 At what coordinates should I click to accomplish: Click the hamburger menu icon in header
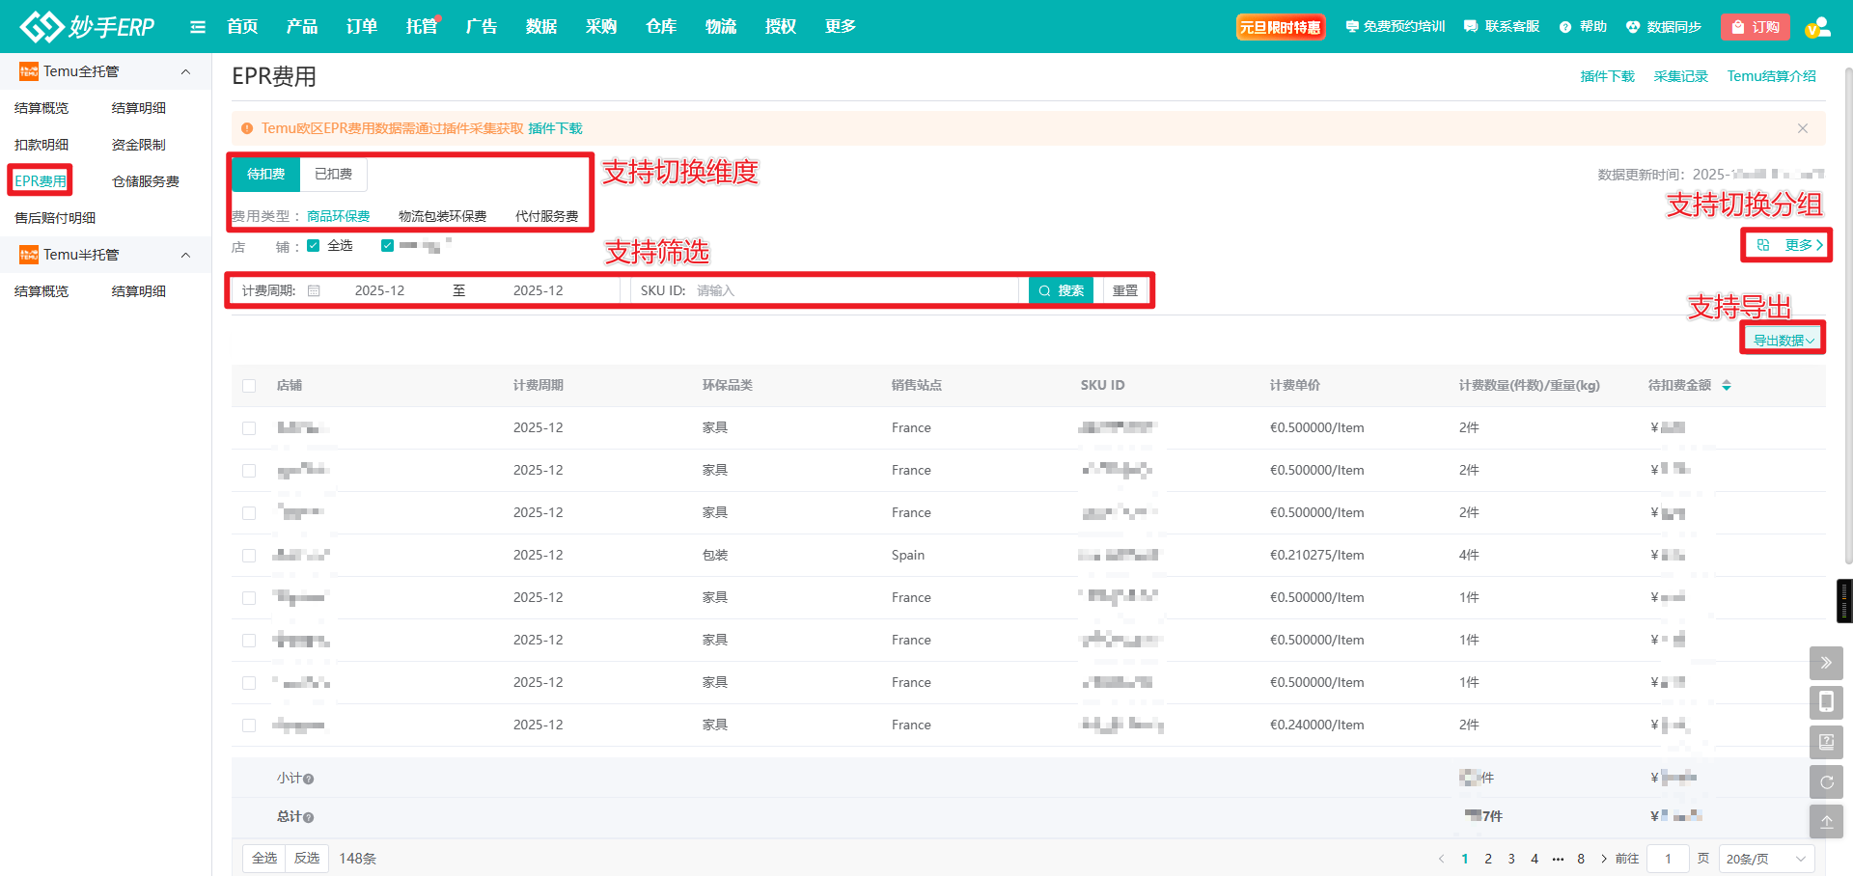[198, 27]
